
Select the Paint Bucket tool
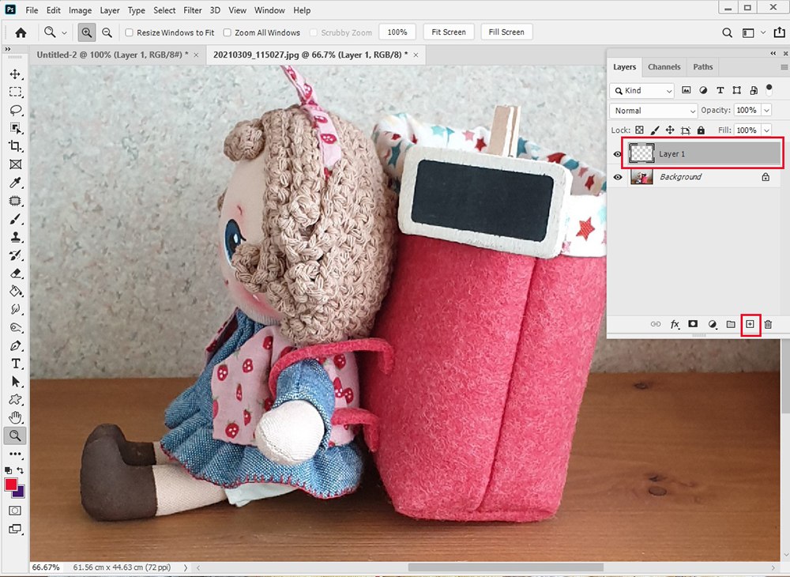[15, 292]
